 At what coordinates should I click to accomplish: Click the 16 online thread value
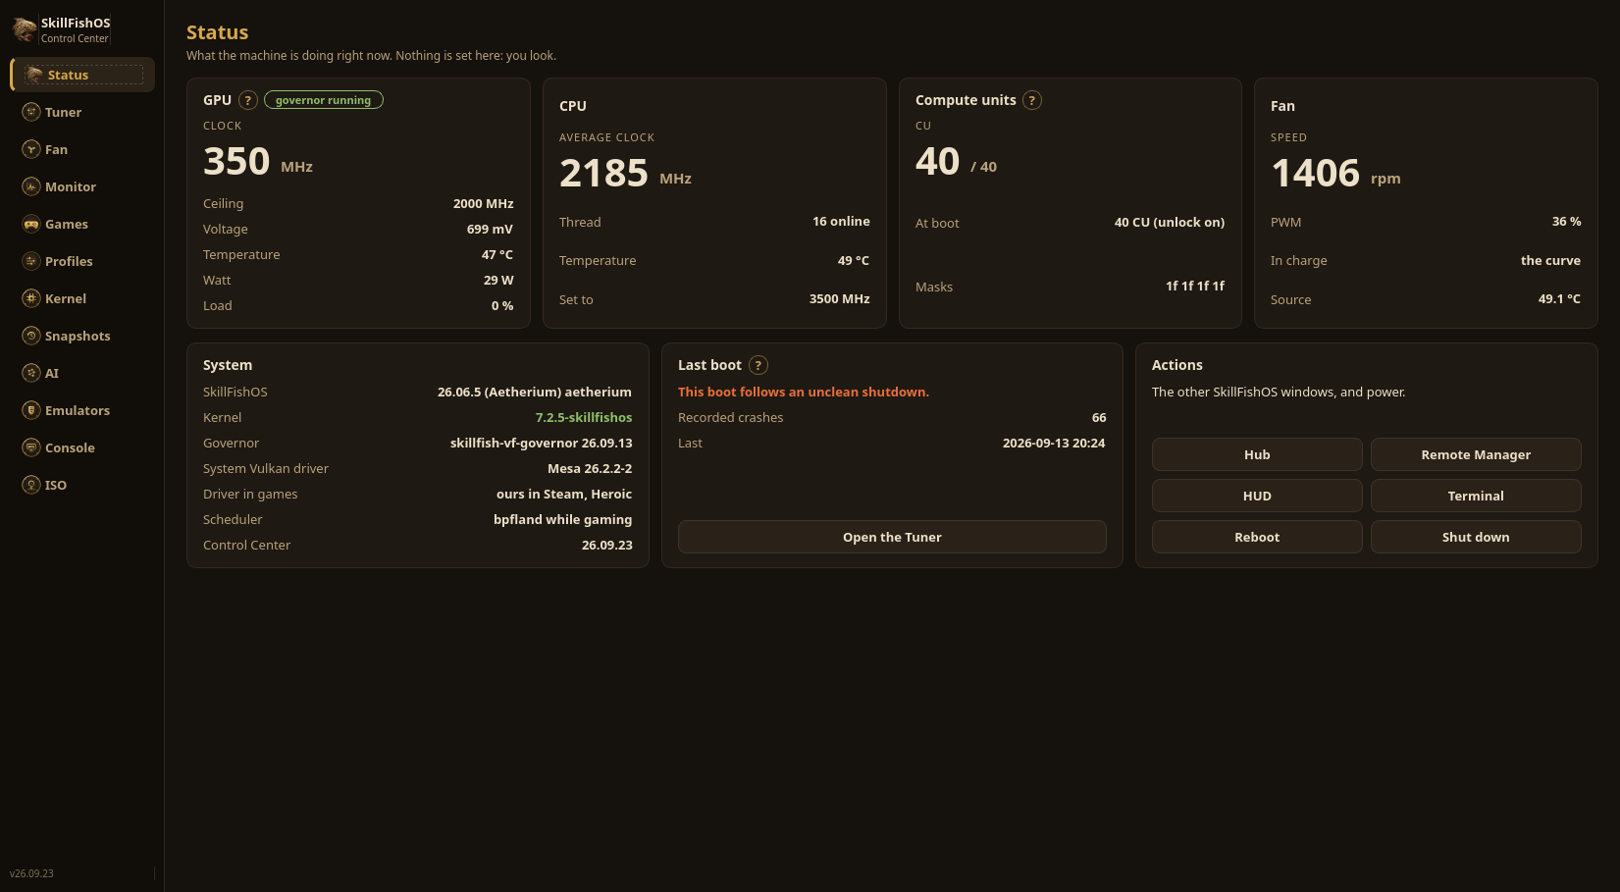click(x=841, y=222)
